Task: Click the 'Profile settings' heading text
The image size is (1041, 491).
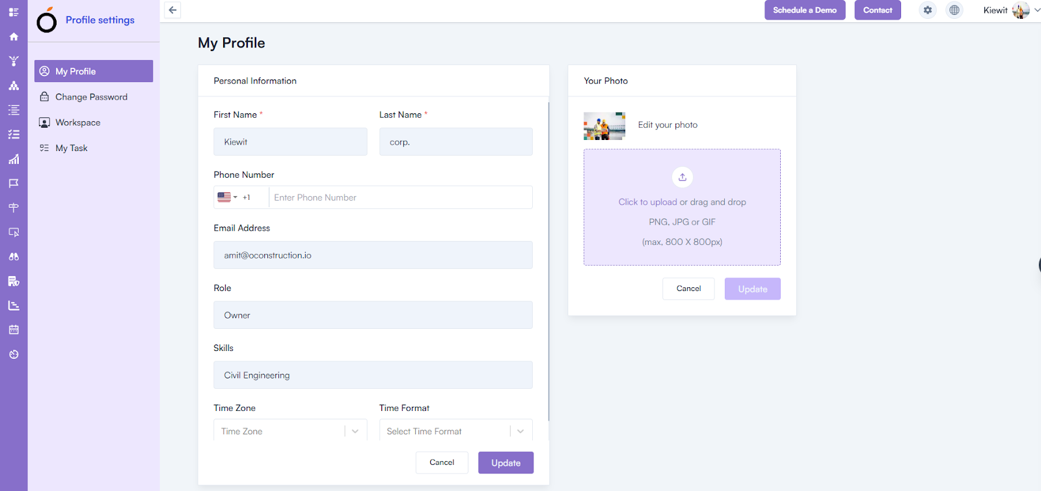Action: coord(100,20)
